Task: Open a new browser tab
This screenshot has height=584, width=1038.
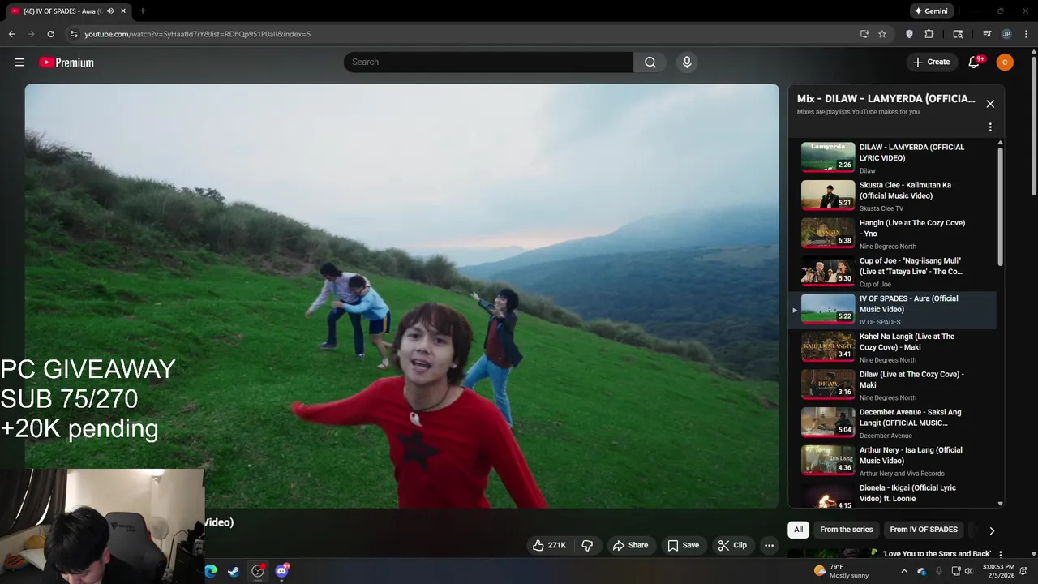Action: (143, 11)
